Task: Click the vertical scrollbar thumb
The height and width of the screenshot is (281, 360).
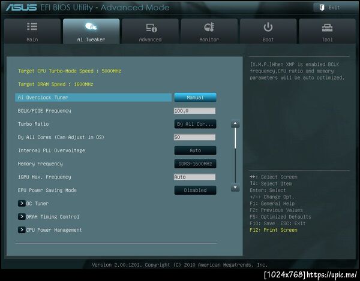Action: click(235, 138)
